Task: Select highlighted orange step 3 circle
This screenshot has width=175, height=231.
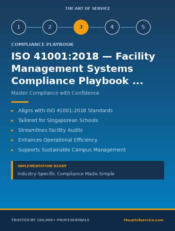Action: click(x=81, y=27)
